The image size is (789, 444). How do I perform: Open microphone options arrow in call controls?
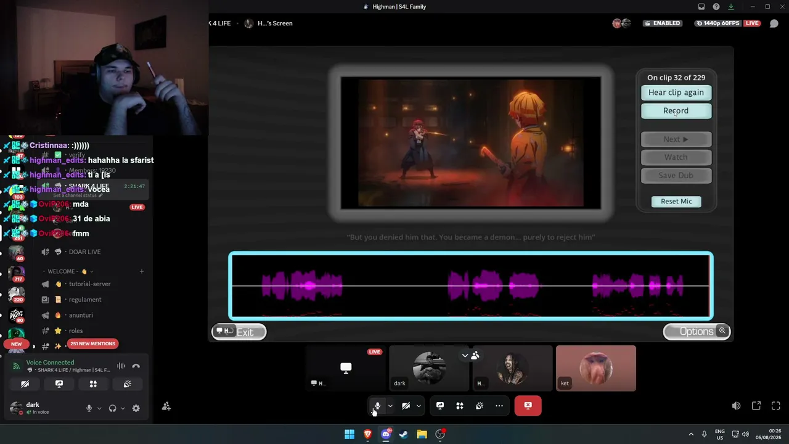tap(390, 406)
